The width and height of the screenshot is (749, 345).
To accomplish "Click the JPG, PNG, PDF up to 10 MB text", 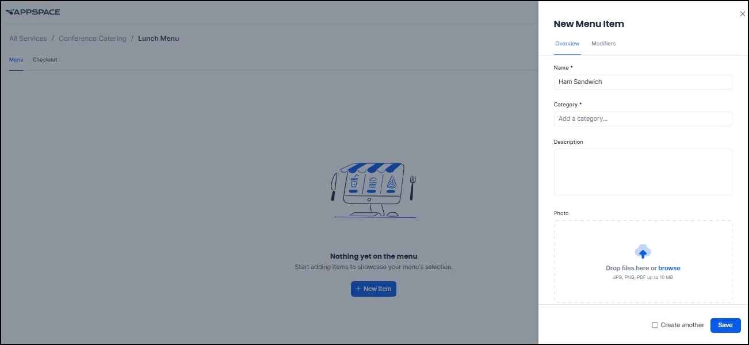I will 643,277.
